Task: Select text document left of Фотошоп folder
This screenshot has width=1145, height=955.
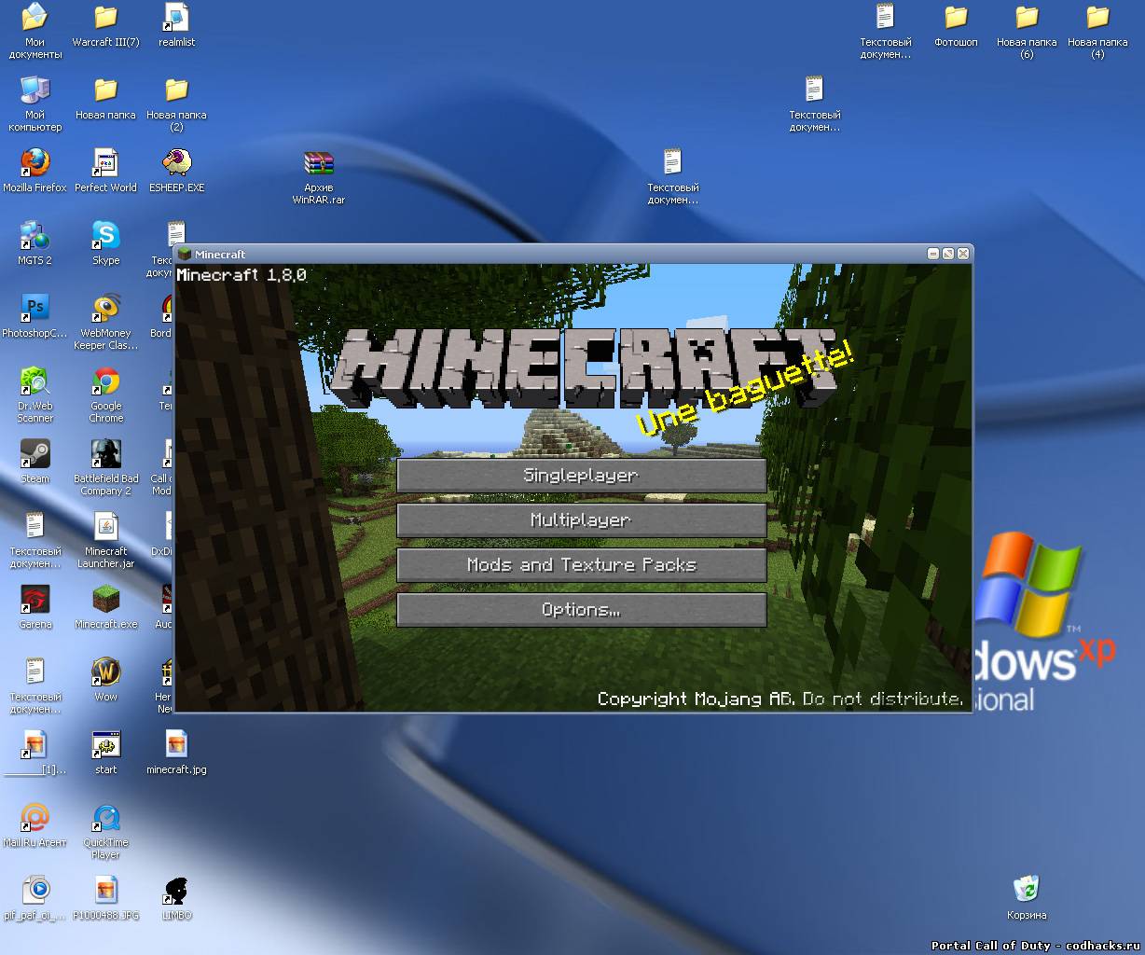Action: point(885,17)
